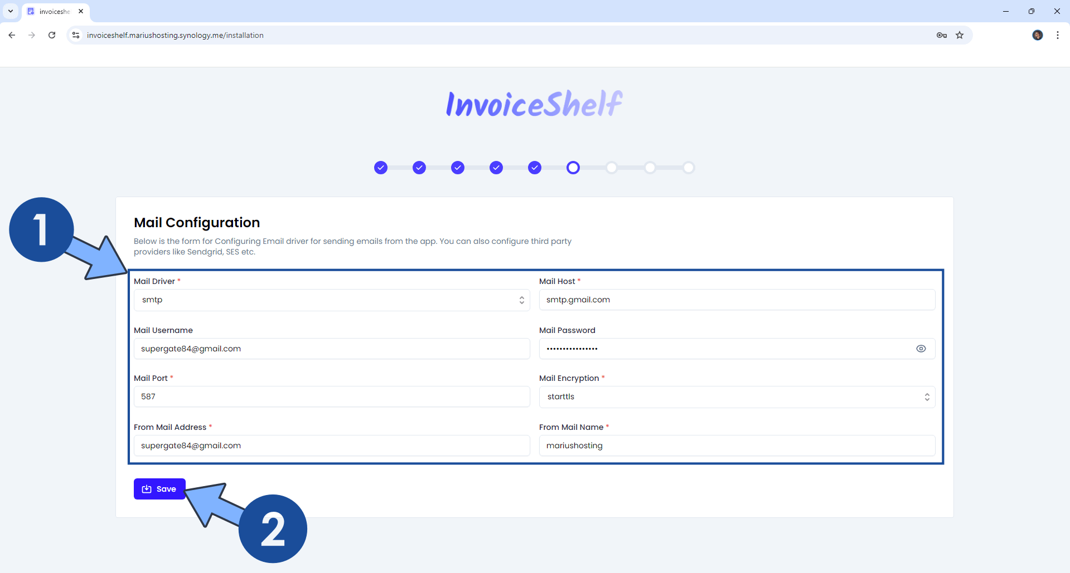Click the third completed wizard step

[458, 168]
